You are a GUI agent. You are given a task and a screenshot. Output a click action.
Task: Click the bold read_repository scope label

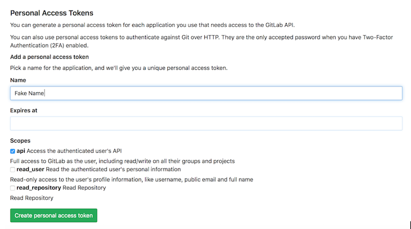(39, 187)
